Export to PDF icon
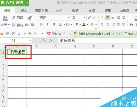This screenshot has height=107, width=137. [x=13, y=34]
